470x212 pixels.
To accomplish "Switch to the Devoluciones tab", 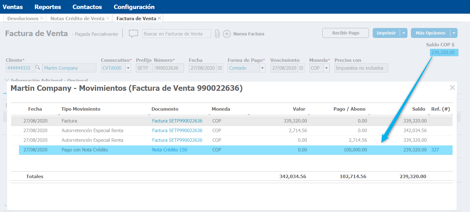I will point(23,18).
